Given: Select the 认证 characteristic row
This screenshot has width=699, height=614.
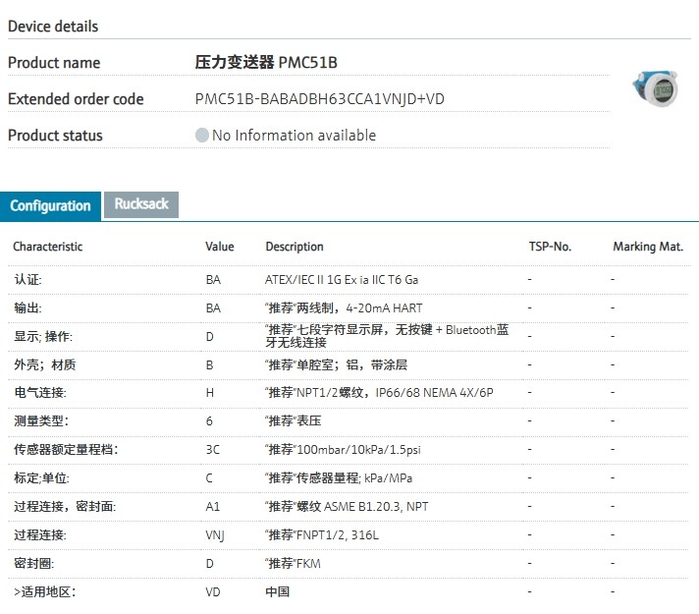Looking at the screenshot, I should [x=27, y=280].
